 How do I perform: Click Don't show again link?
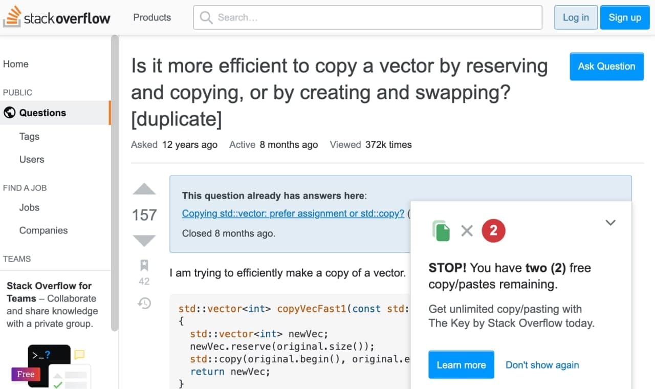coord(542,365)
